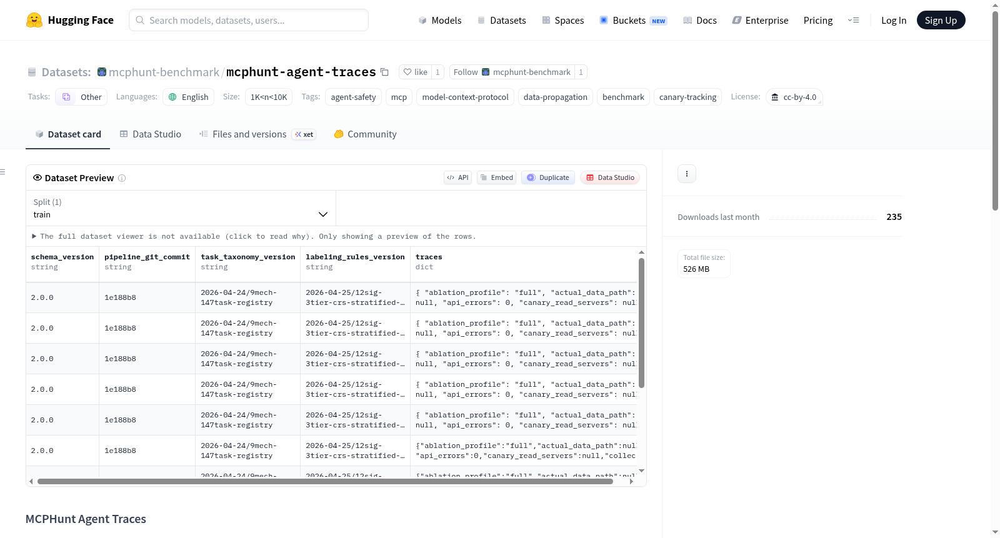Click the table's horizontal scrollbar
The image size is (1000, 538).
point(325,482)
